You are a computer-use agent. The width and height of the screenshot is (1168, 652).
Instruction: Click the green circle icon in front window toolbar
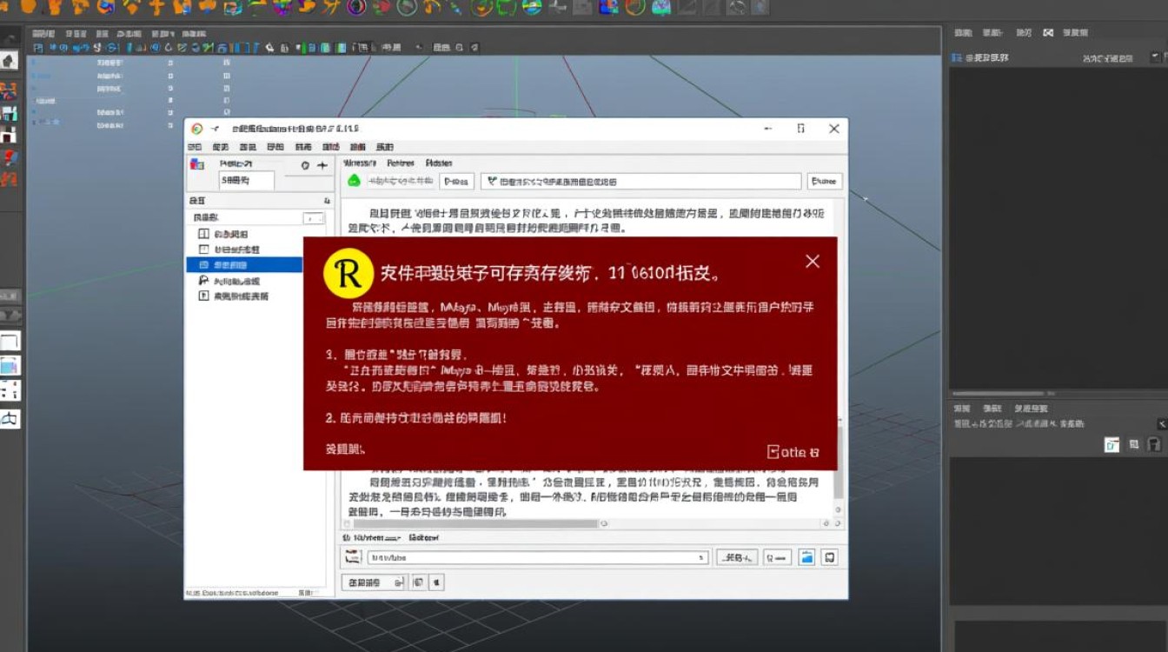click(354, 181)
